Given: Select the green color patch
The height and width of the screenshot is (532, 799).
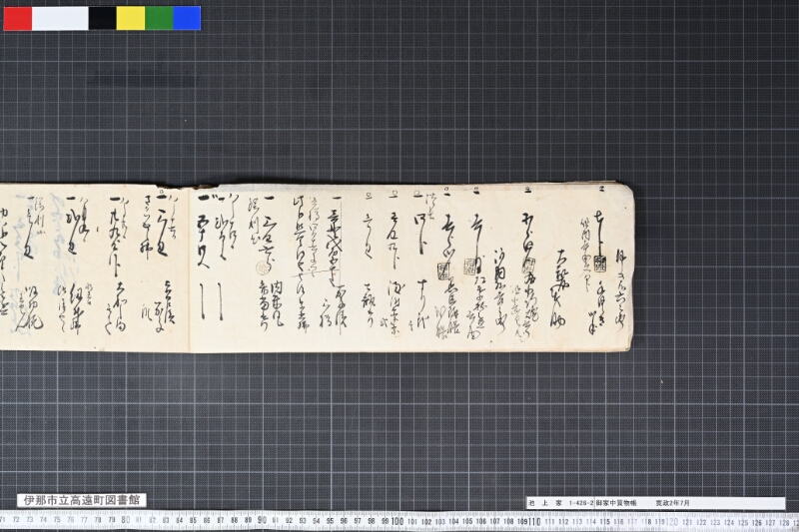Looking at the screenshot, I should pos(159,18).
